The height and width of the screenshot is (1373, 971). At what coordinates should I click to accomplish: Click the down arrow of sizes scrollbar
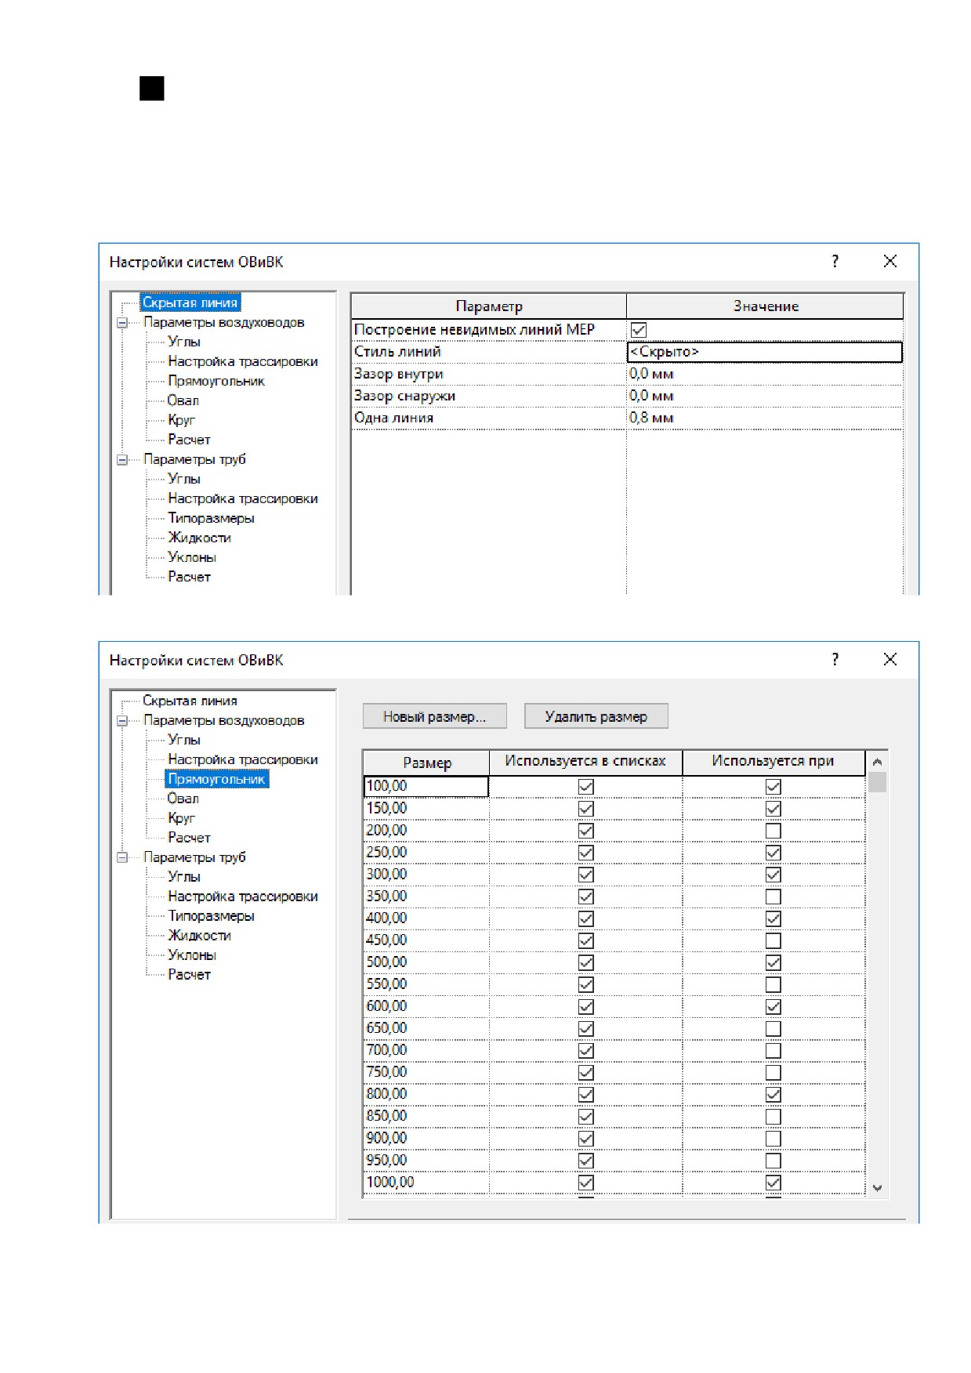point(877,1188)
